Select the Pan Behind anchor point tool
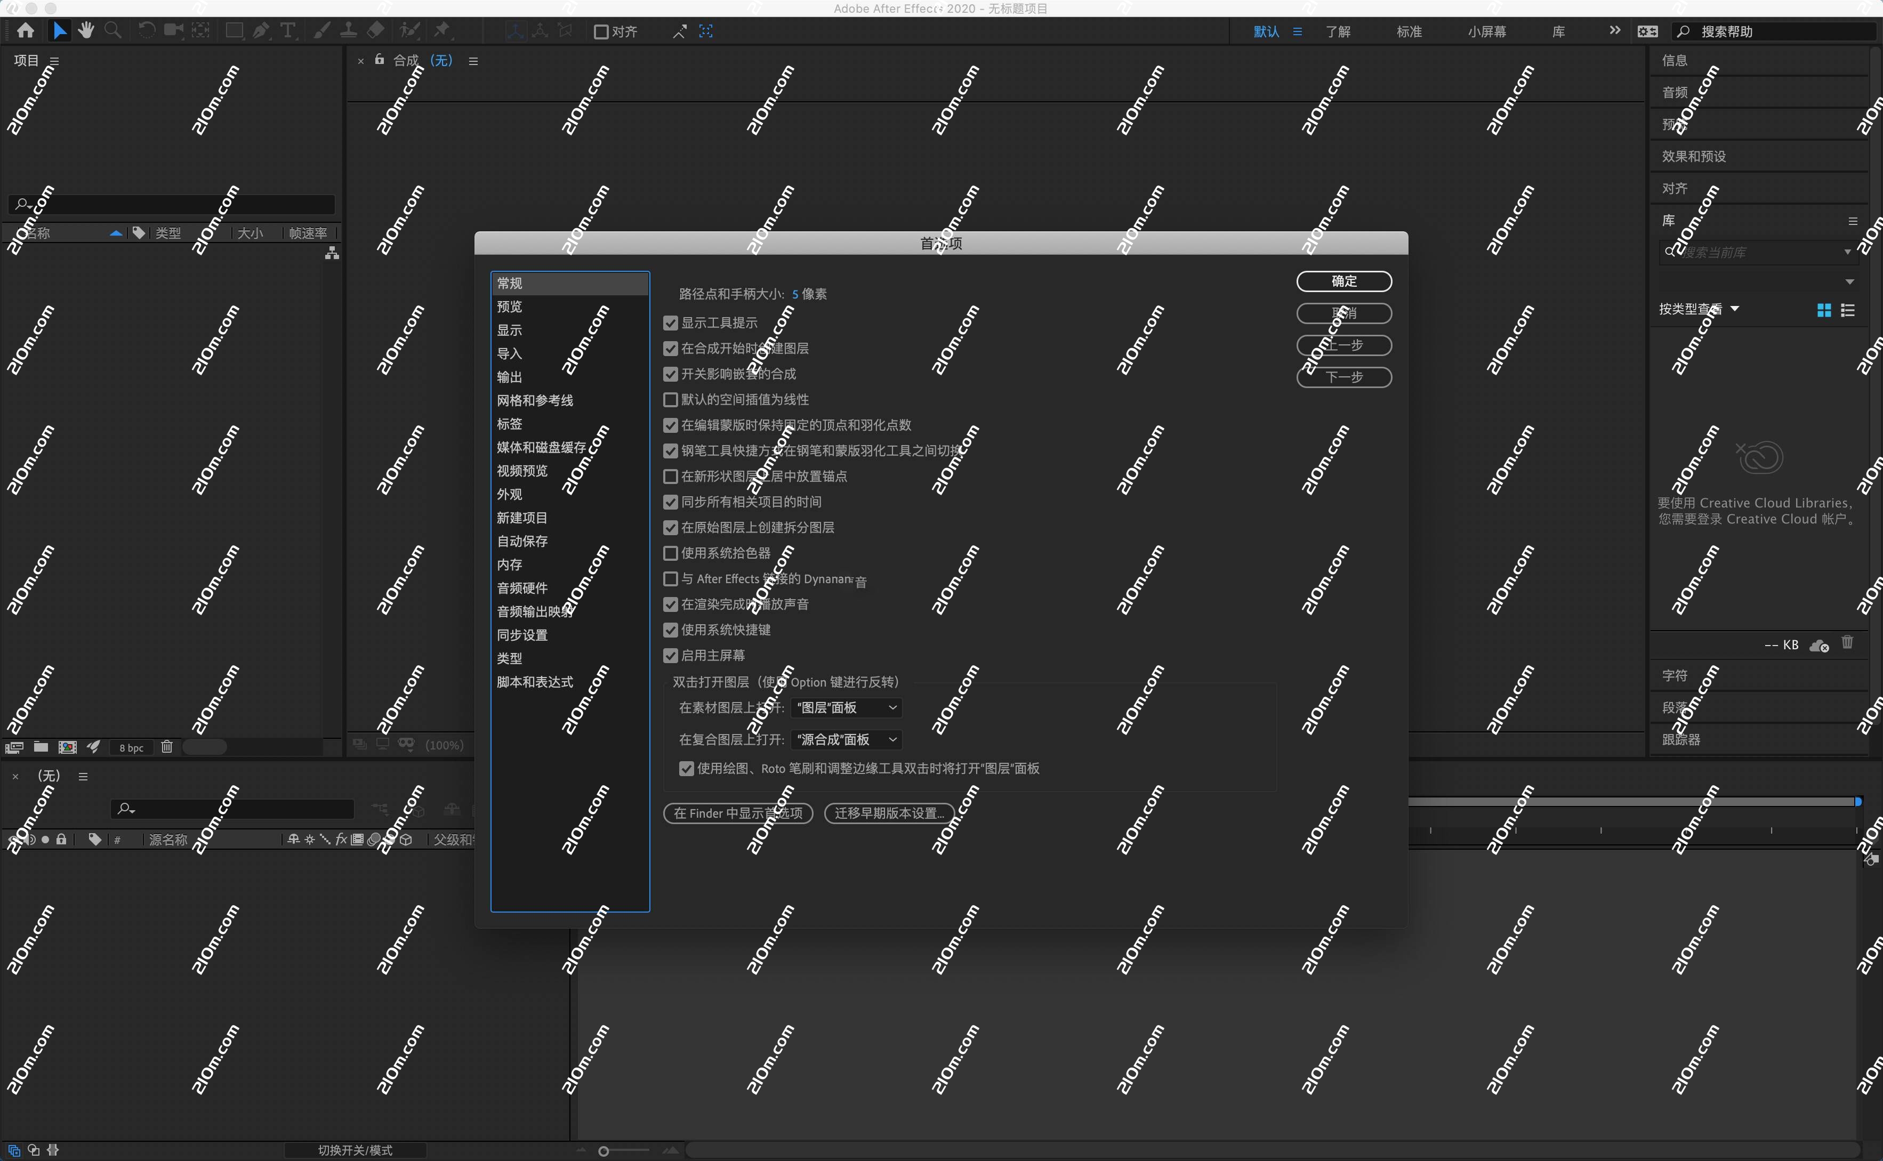 (x=200, y=31)
